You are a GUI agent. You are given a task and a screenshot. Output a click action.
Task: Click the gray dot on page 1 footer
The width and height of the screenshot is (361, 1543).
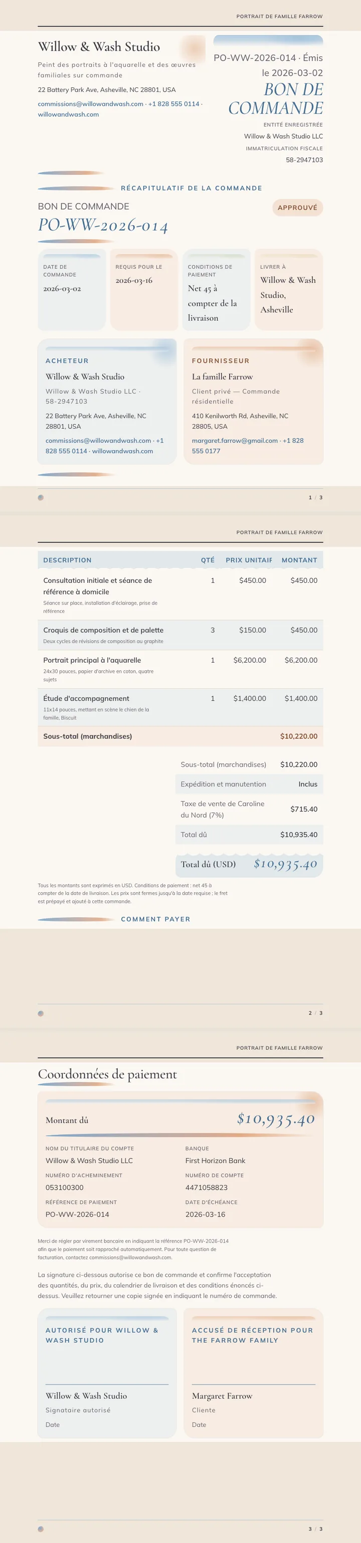click(x=41, y=498)
